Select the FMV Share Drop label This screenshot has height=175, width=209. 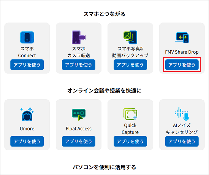click(182, 52)
